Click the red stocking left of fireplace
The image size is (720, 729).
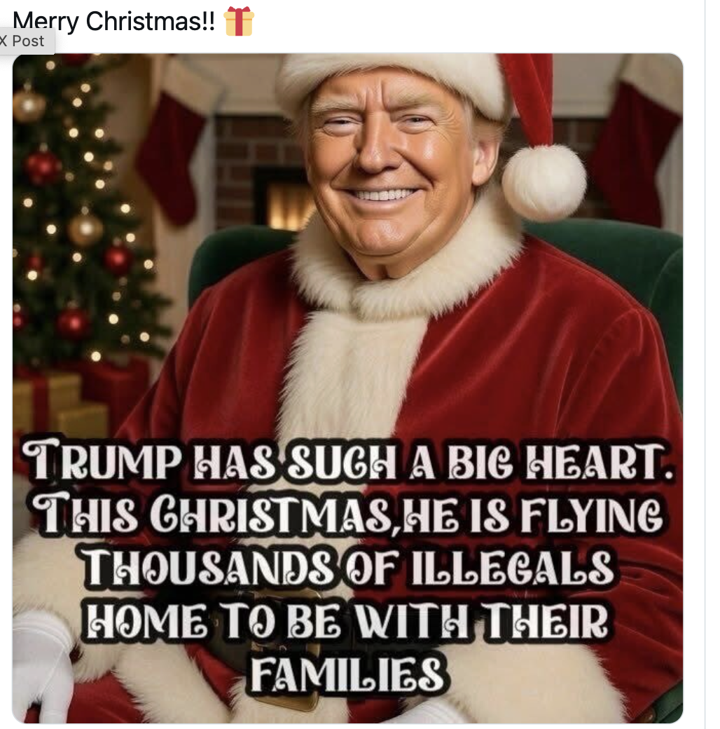click(x=171, y=158)
